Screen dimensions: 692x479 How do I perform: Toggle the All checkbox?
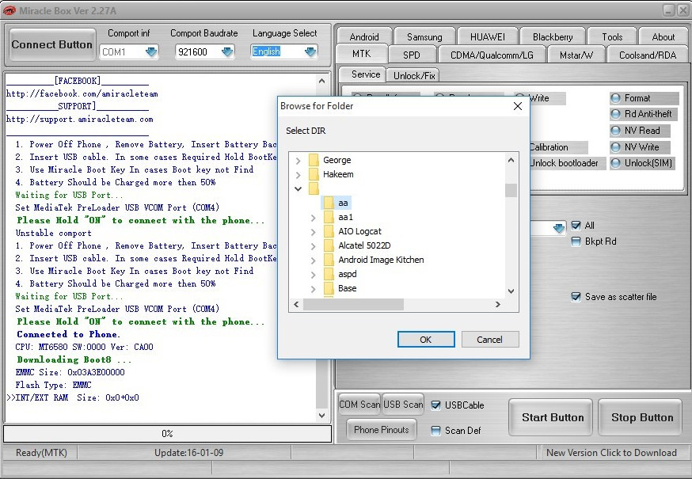(576, 226)
